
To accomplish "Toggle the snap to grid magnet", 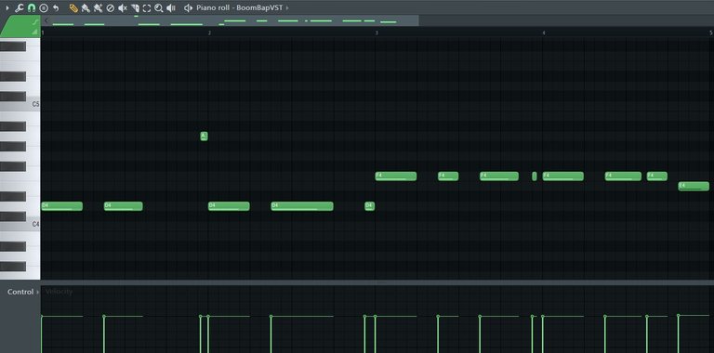I will click(32, 7).
